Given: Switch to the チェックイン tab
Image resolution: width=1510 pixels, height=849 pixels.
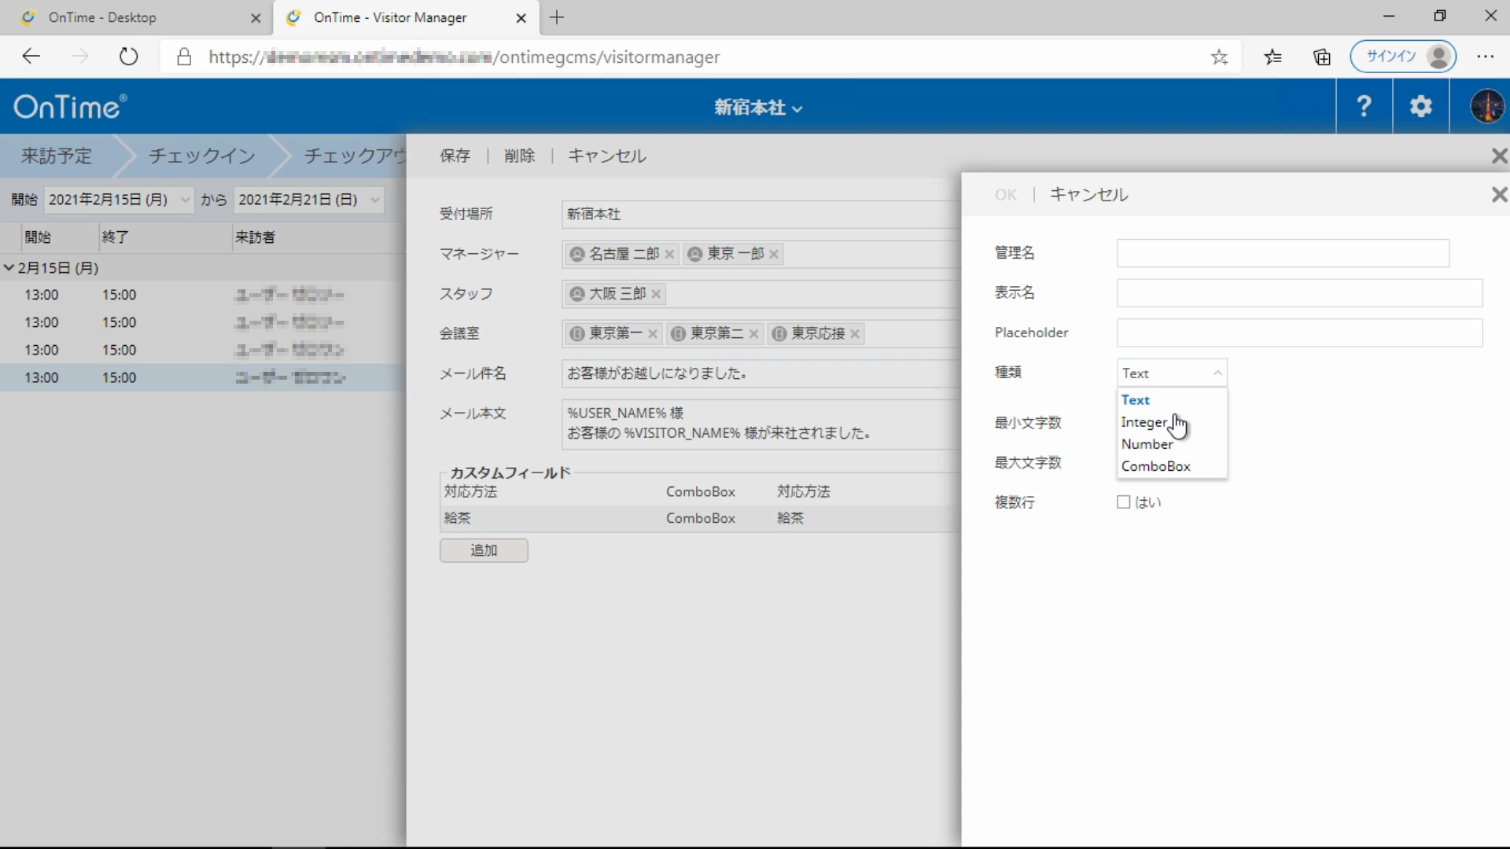Looking at the screenshot, I should coord(202,156).
